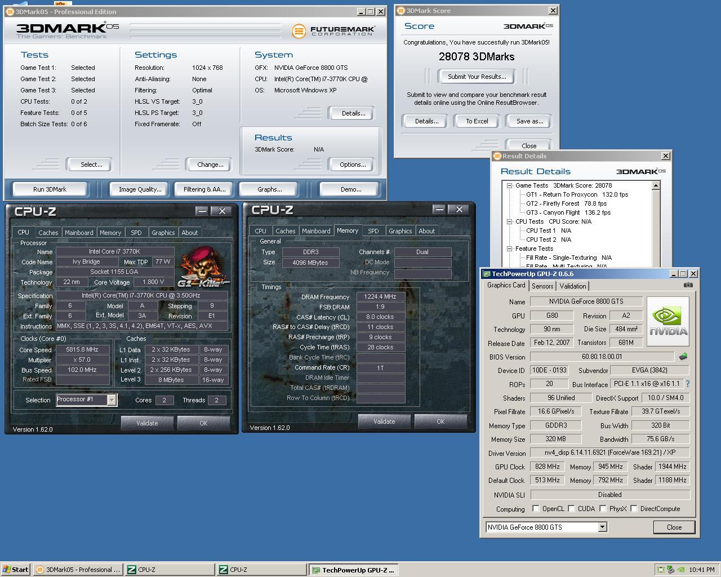Collapse the CPU Tests tree node
This screenshot has width=721, height=577.
[509, 221]
